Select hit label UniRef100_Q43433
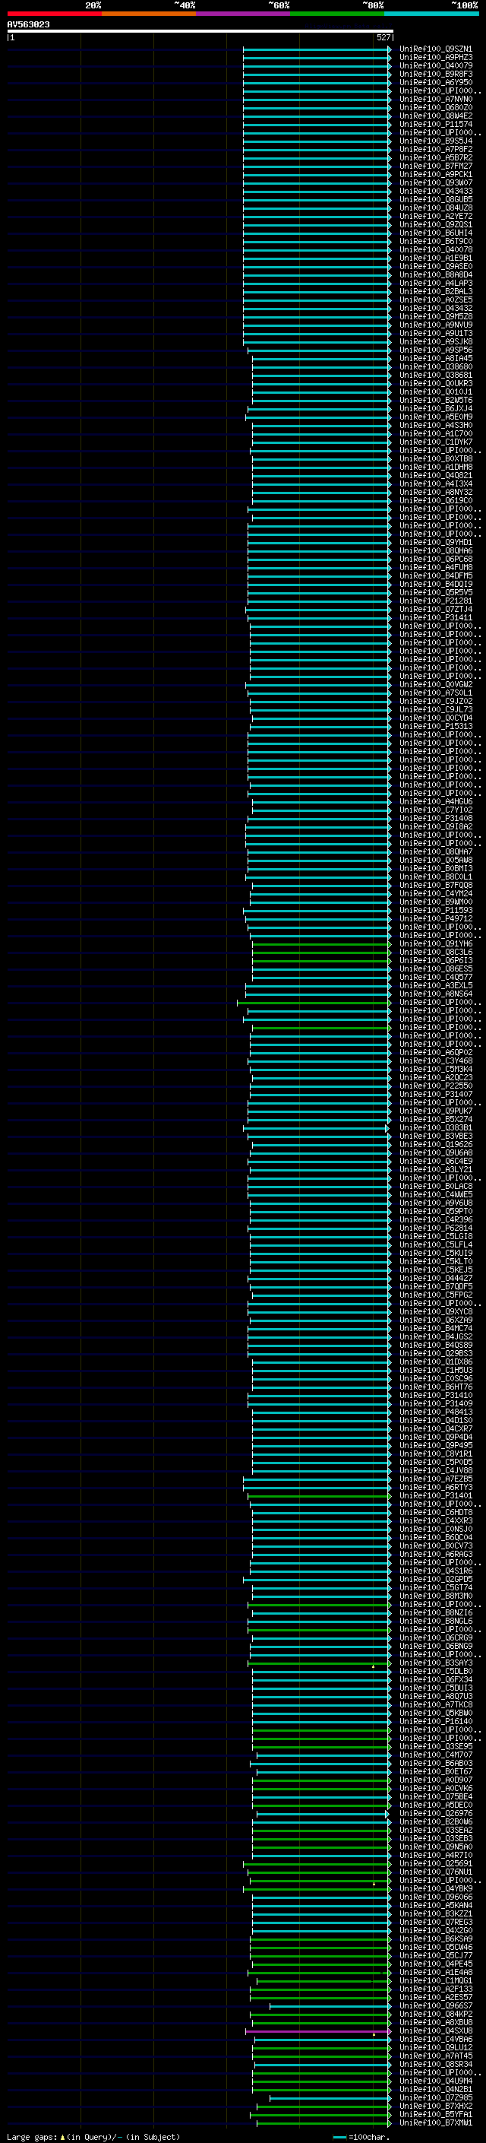Viewport: 486px width, 2143px height. point(436,192)
